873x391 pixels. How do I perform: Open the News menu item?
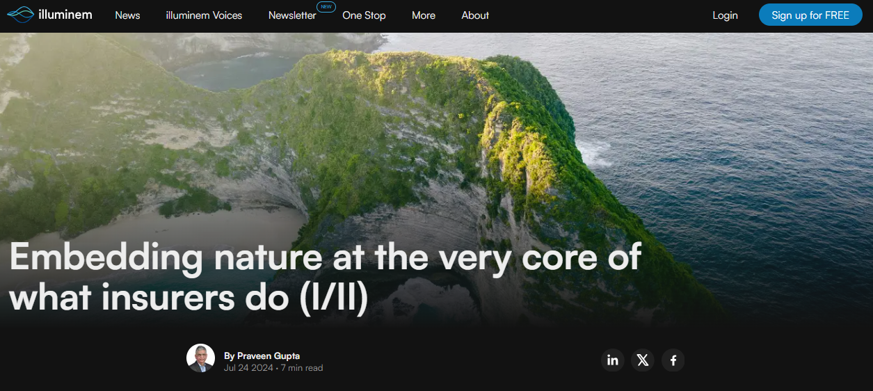pyautogui.click(x=127, y=15)
